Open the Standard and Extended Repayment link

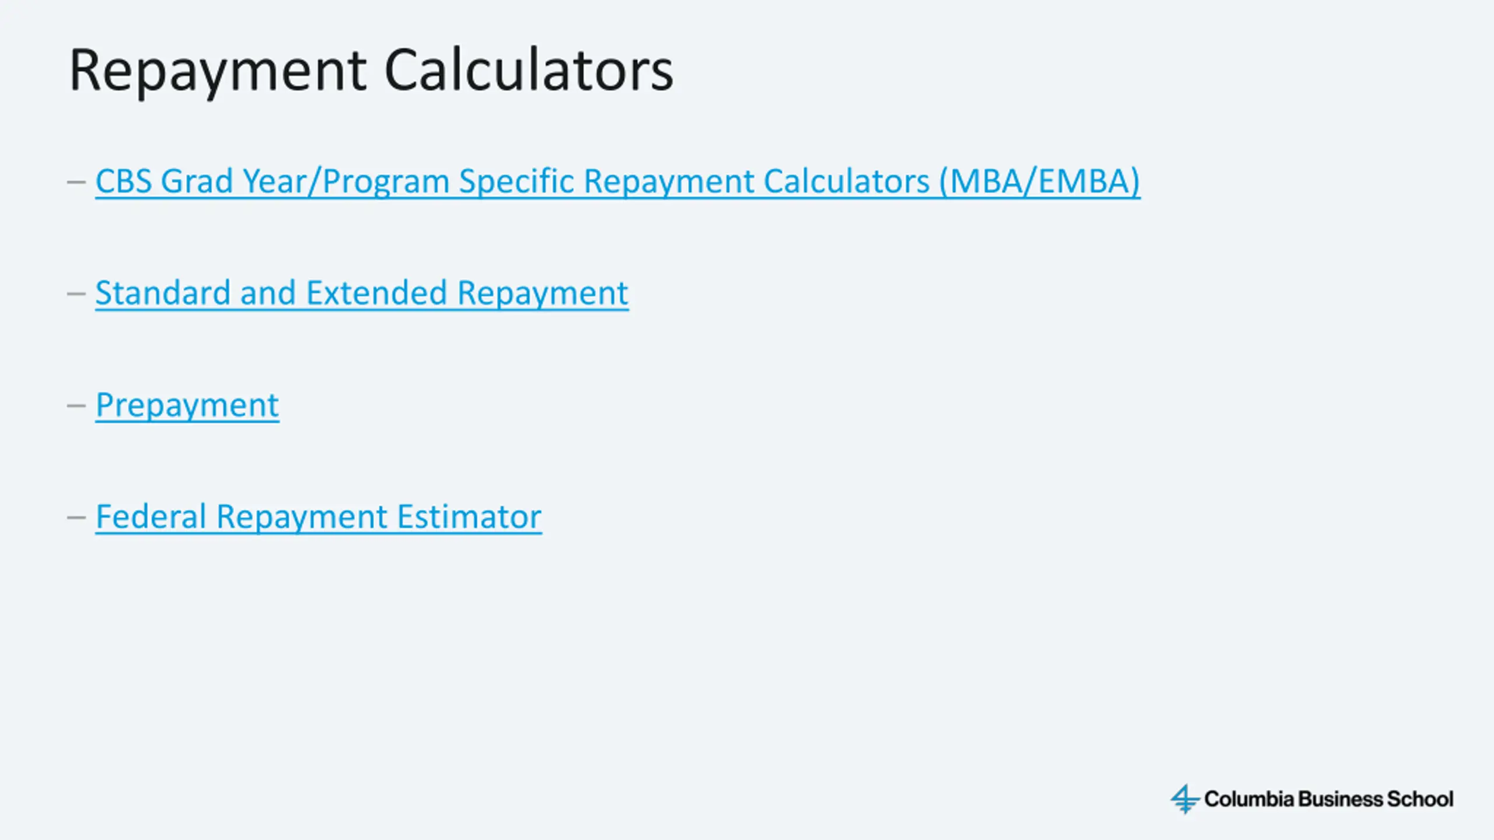click(x=362, y=293)
